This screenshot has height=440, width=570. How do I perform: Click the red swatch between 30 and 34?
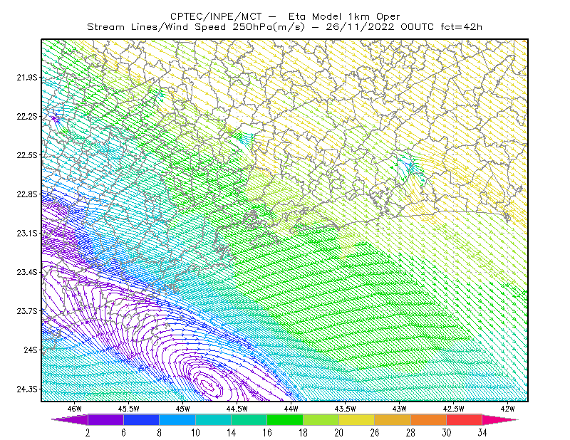coord(465,419)
